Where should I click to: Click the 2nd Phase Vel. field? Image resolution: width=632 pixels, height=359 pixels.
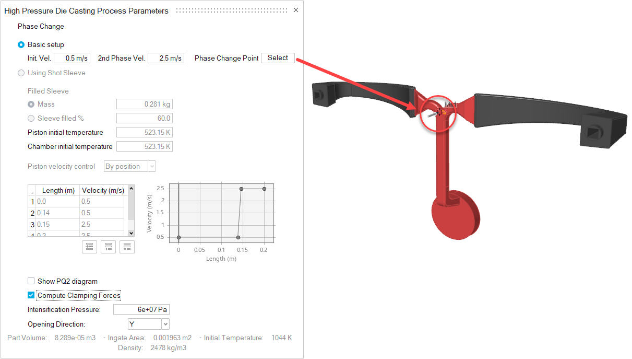coord(165,59)
